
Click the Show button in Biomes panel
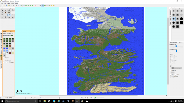(x=4, y=33)
